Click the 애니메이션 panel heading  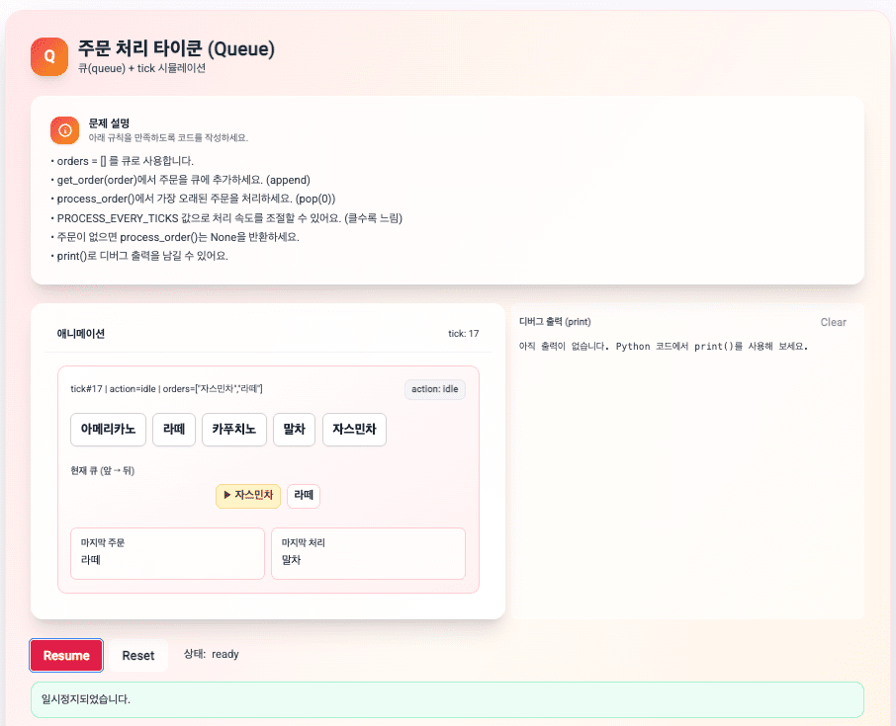[x=80, y=334]
